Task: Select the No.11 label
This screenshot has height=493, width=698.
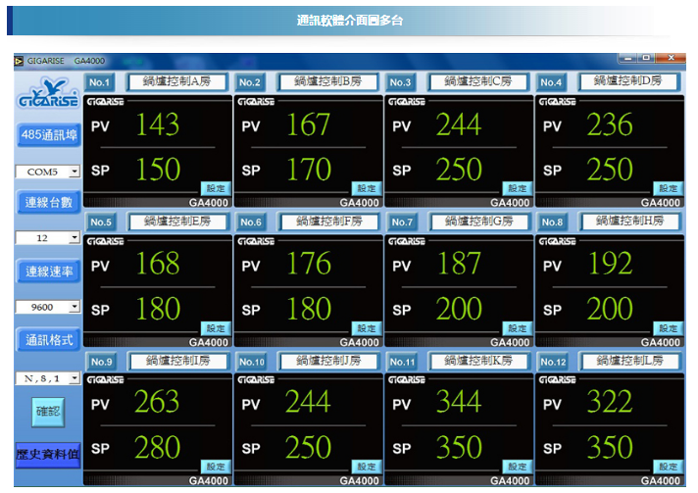Action: 402,362
